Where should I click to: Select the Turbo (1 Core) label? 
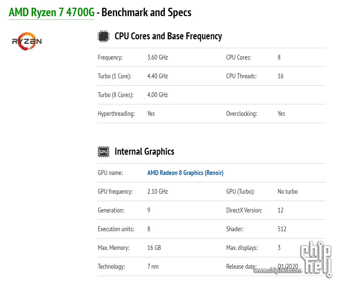click(x=114, y=76)
